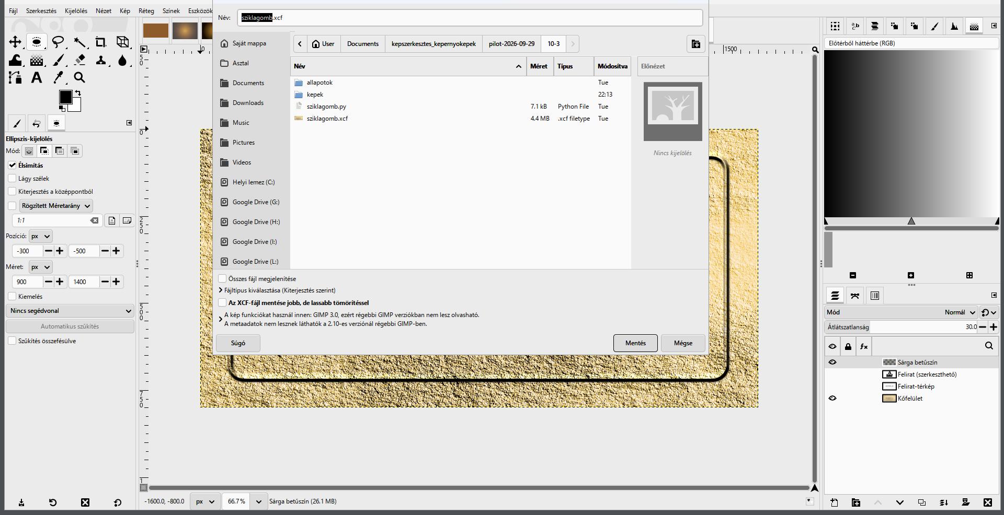Enable XCF better compression checkbox

pos(222,302)
